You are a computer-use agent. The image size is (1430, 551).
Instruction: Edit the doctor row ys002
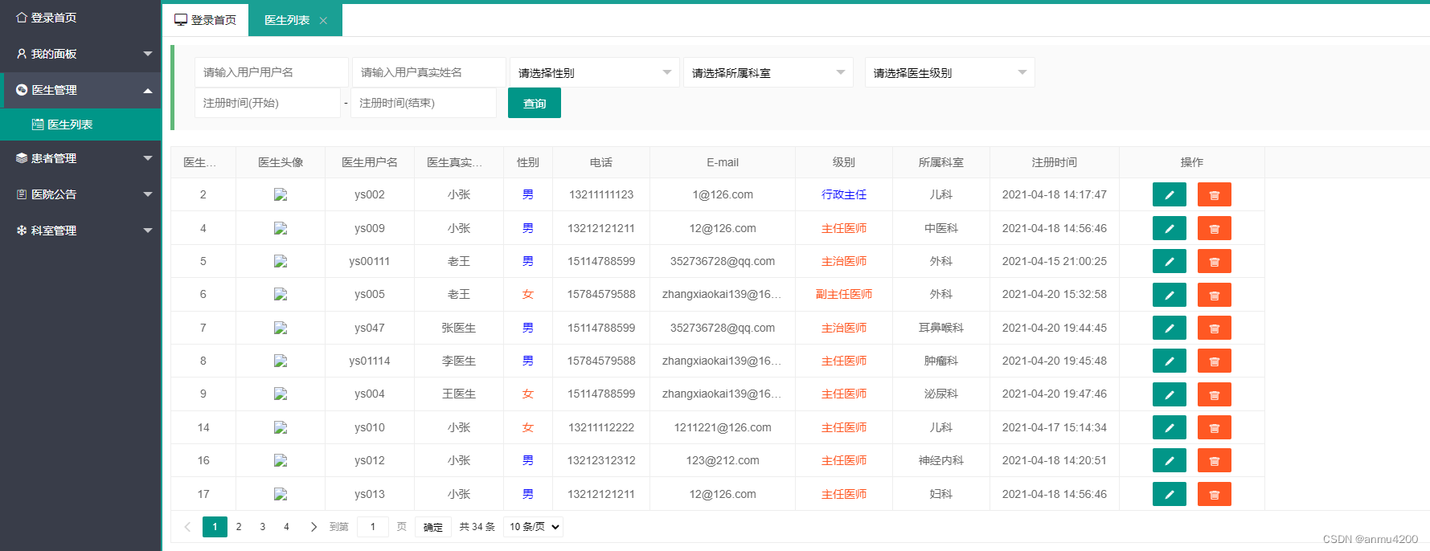pos(1169,194)
